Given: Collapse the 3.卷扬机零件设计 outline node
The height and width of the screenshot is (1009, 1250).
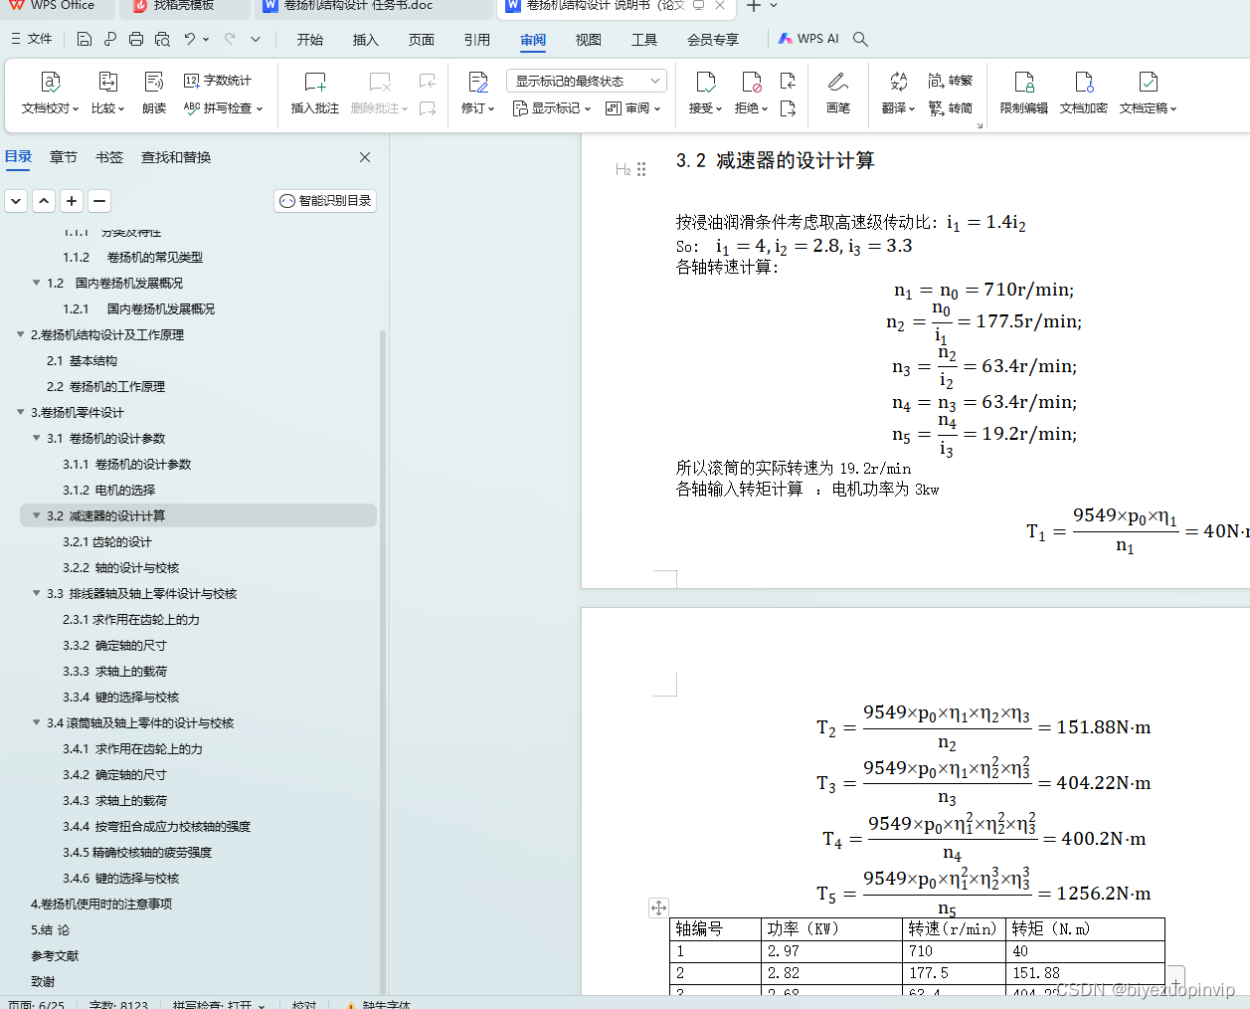Looking at the screenshot, I should click(x=21, y=412).
